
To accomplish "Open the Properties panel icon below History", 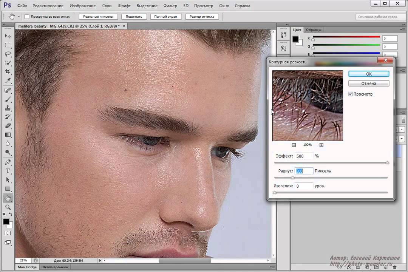I will tap(284, 48).
